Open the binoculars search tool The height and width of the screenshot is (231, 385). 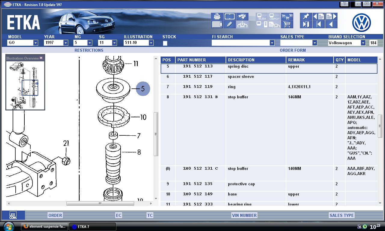(242, 16)
